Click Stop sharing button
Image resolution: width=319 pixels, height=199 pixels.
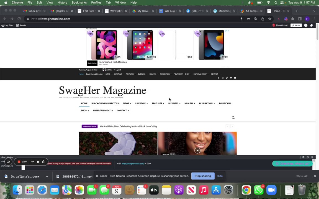[203, 176]
